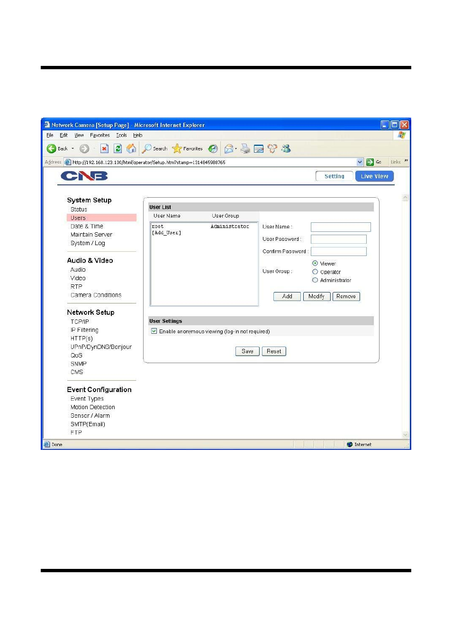The width and height of the screenshot is (452, 640).
Task: Open the Favorites star panel
Action: pos(187,149)
